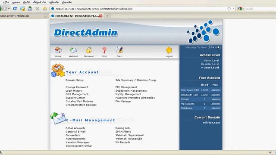Open the second Thai menu in the menu bar
276x155 pixels.
[x=16, y=2]
